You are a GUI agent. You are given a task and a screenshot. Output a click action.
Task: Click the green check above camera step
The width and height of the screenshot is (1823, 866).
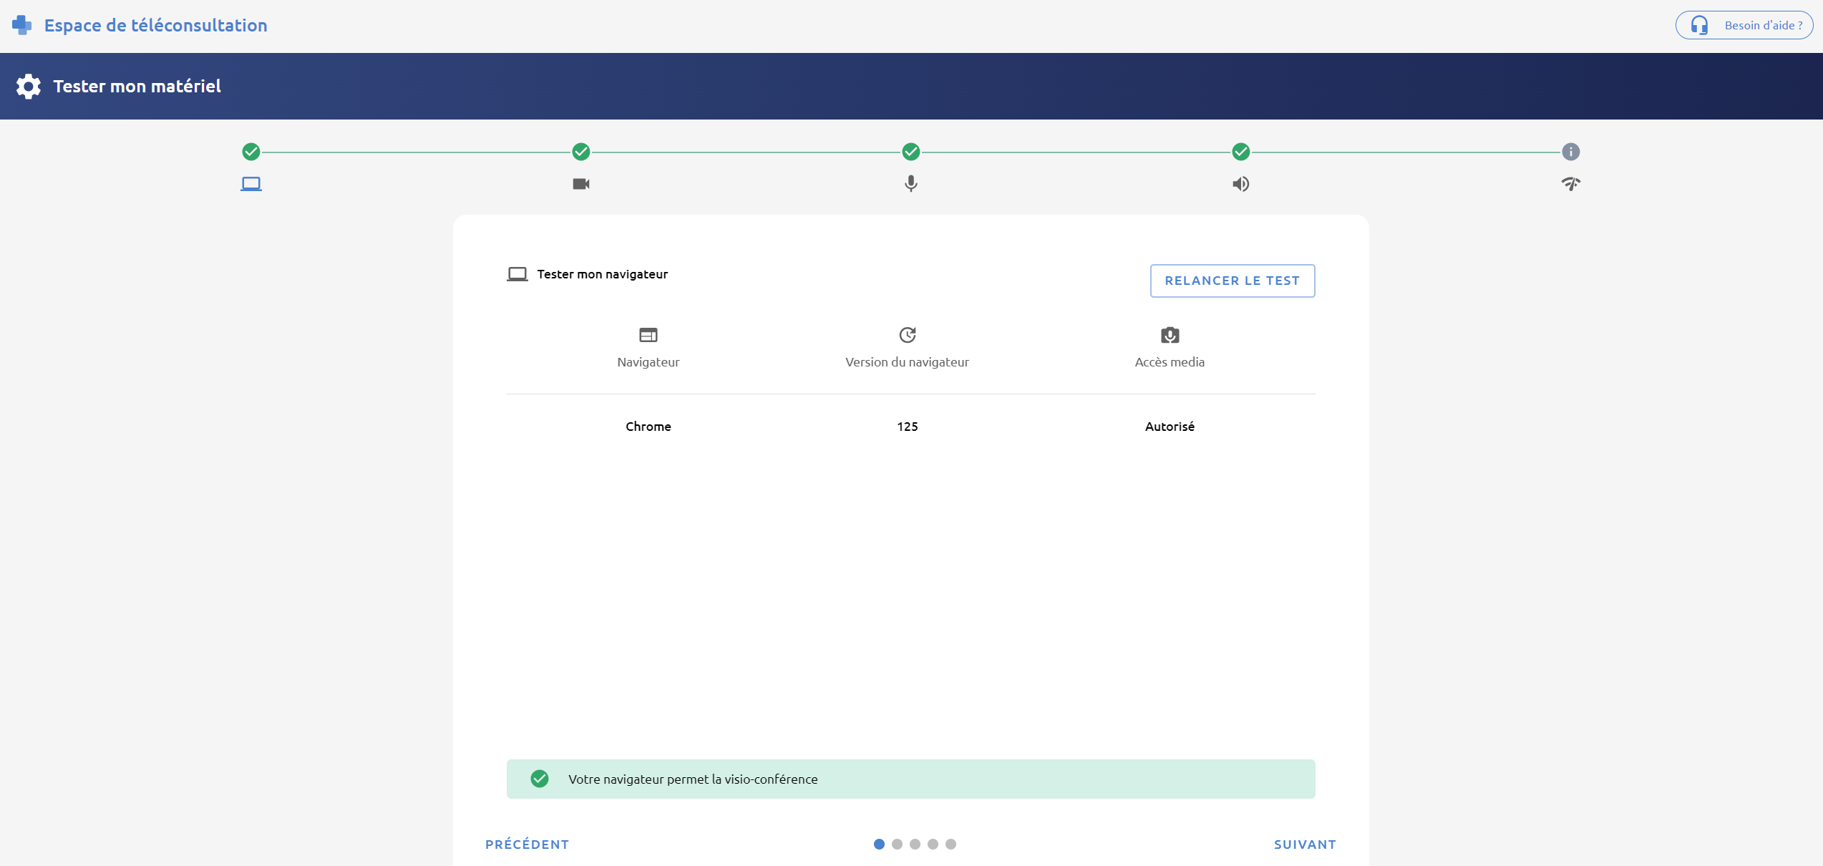[x=581, y=152]
